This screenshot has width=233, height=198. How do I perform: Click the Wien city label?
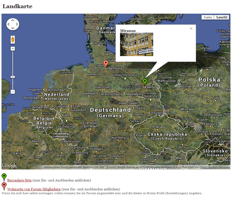180,158
